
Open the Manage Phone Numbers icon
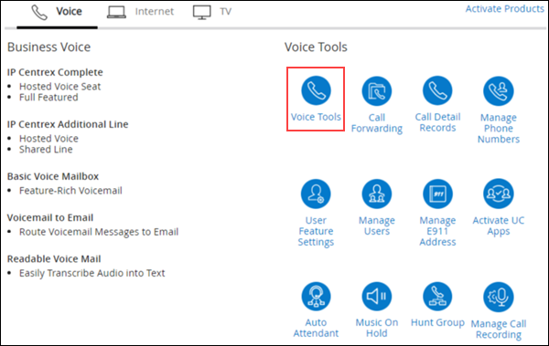point(499,91)
